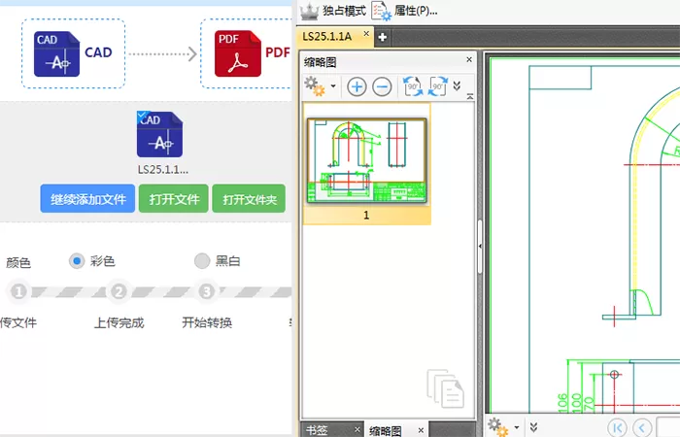Viewport: 680px width, 437px height.
Task: Close the bottom 缩略图 tab
Action: point(421,430)
